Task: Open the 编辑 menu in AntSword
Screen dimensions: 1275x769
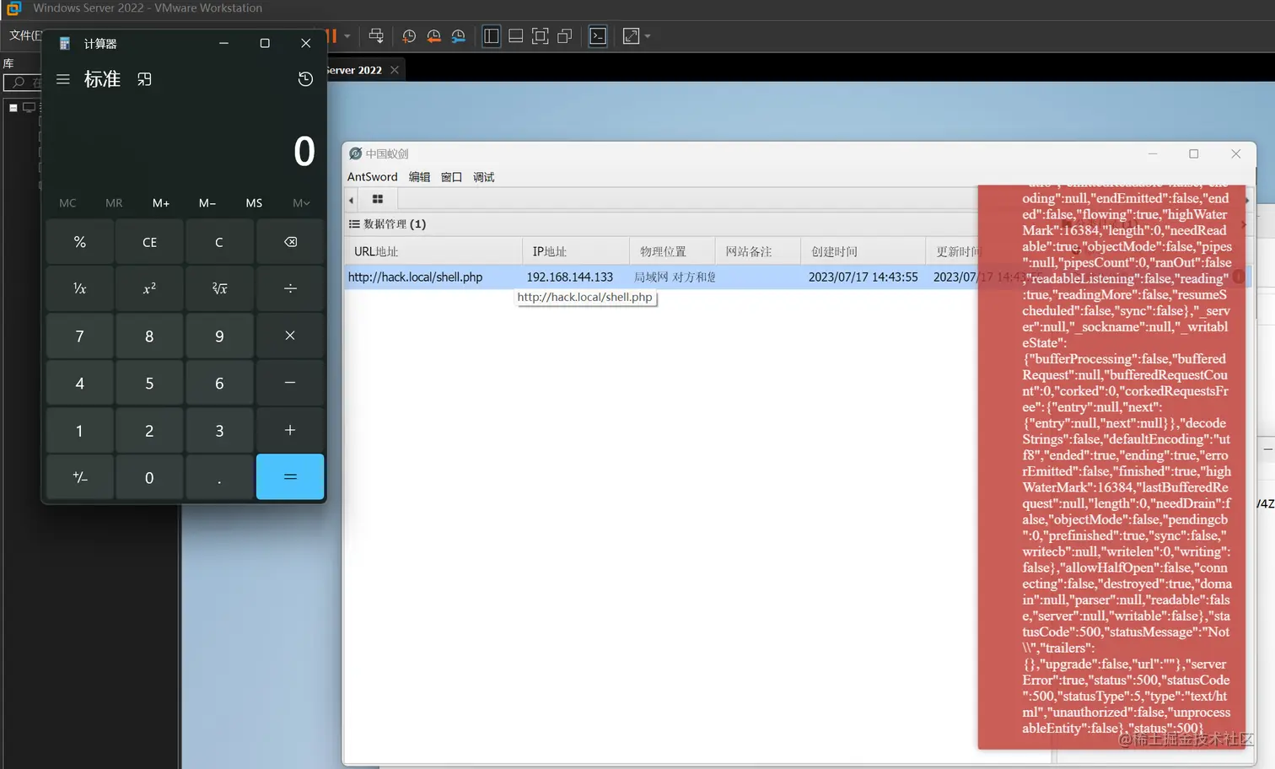Action: [419, 177]
